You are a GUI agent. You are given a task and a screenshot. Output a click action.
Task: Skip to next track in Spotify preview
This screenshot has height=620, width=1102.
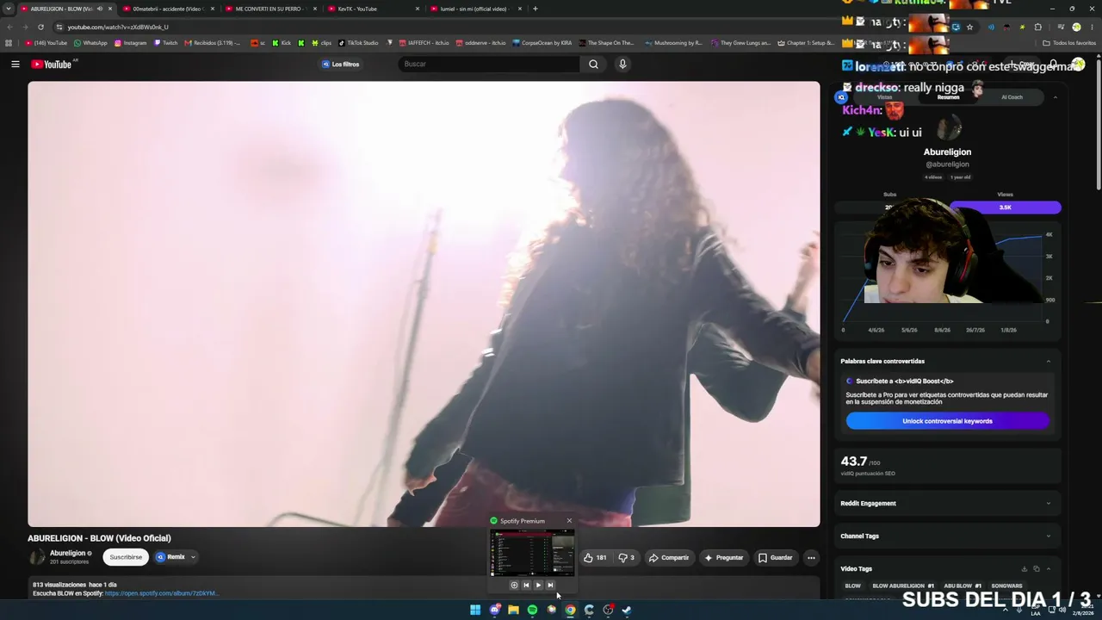pos(550,585)
